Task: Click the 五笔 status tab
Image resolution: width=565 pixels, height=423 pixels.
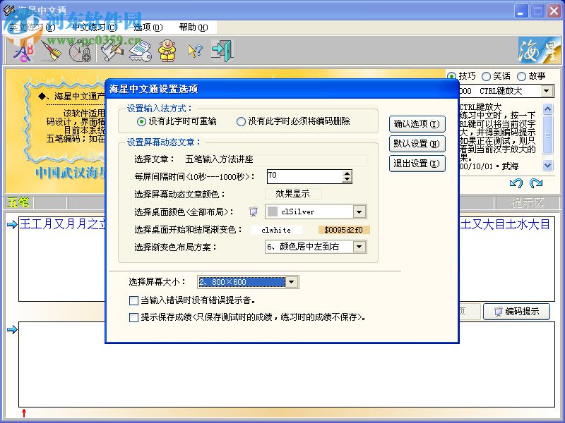Action: point(18,202)
